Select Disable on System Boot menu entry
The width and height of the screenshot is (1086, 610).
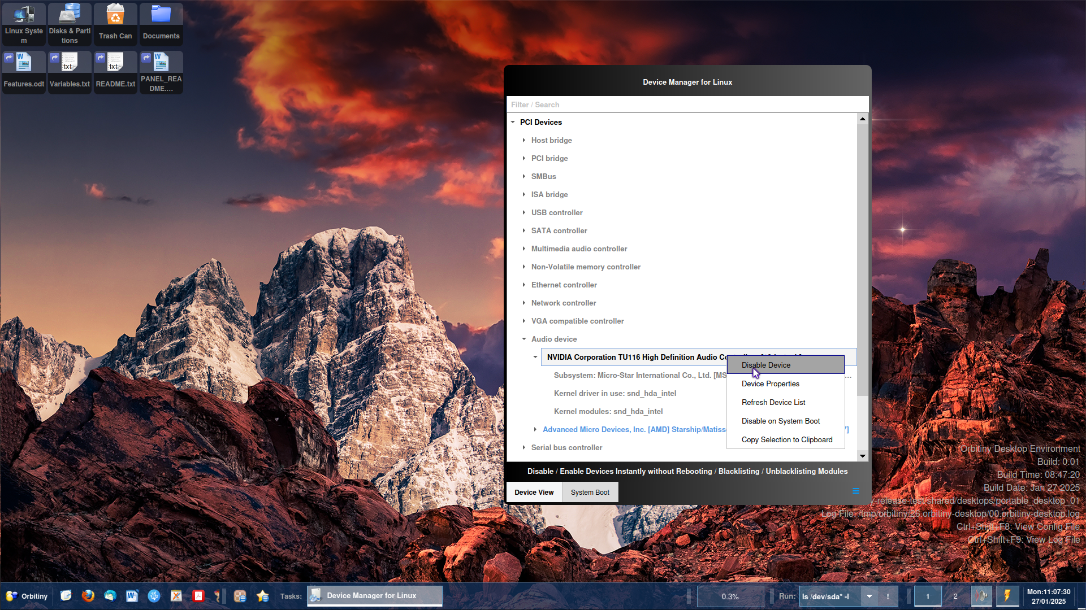click(780, 421)
